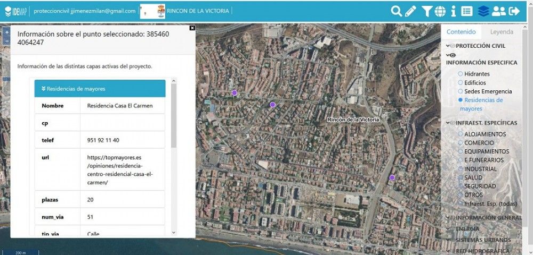Click the leftmost purple map marker

click(x=234, y=93)
